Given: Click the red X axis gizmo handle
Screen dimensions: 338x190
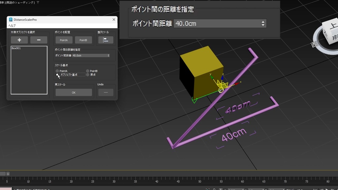Looking at the screenshot, I should (x=237, y=83).
